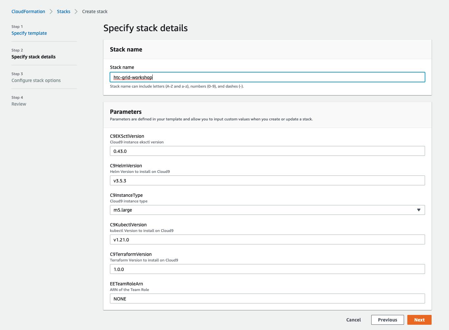
Task: Open the Stacks breadcrumb link
Action: pyautogui.click(x=63, y=11)
